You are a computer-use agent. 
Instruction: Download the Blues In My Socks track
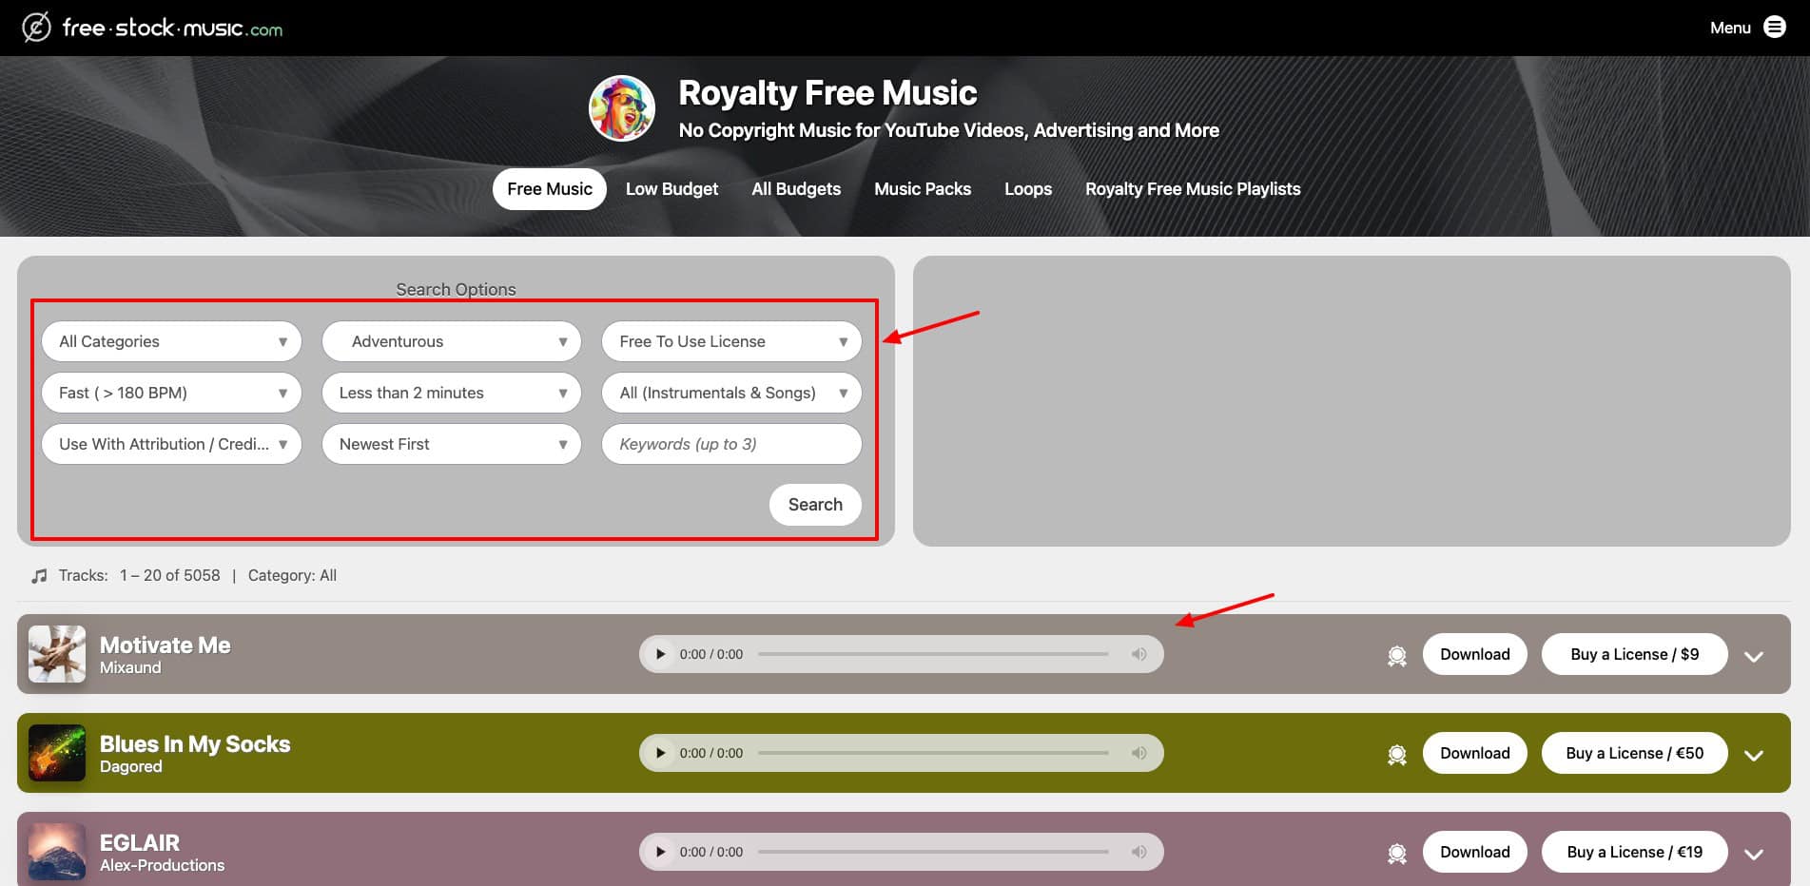(1475, 753)
